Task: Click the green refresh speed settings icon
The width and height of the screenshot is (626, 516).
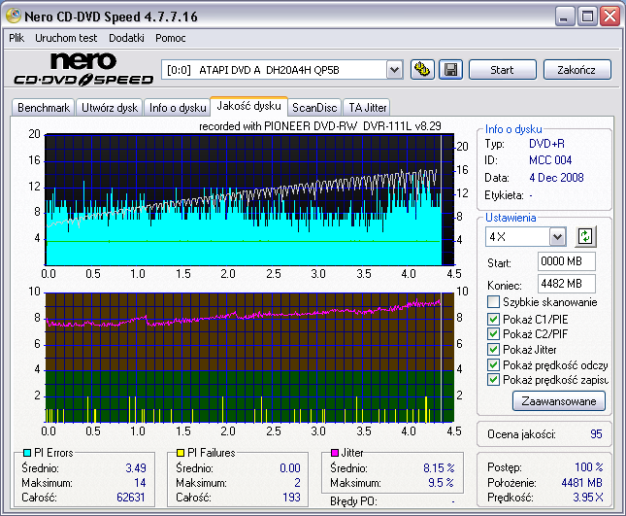Action: pyautogui.click(x=585, y=236)
